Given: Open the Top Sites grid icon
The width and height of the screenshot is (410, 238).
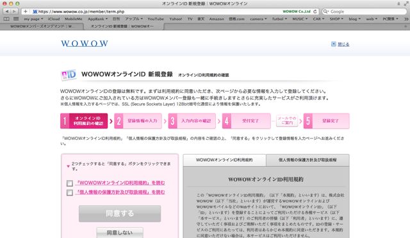Looking at the screenshot, I should 16,19.
